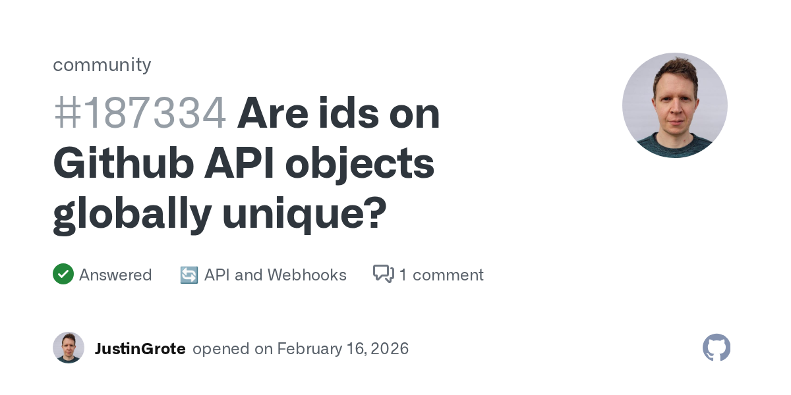This screenshot has width=791, height=395.
Task: Open the community repository label
Action: [x=102, y=65]
